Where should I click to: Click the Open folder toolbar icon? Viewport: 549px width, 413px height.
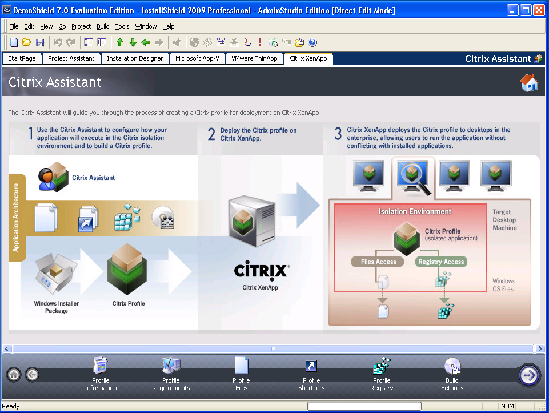coord(27,42)
